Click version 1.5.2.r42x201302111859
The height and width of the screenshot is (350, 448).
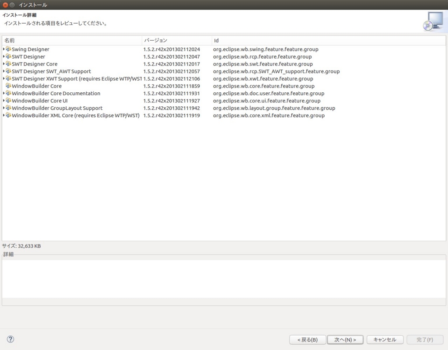(171, 86)
